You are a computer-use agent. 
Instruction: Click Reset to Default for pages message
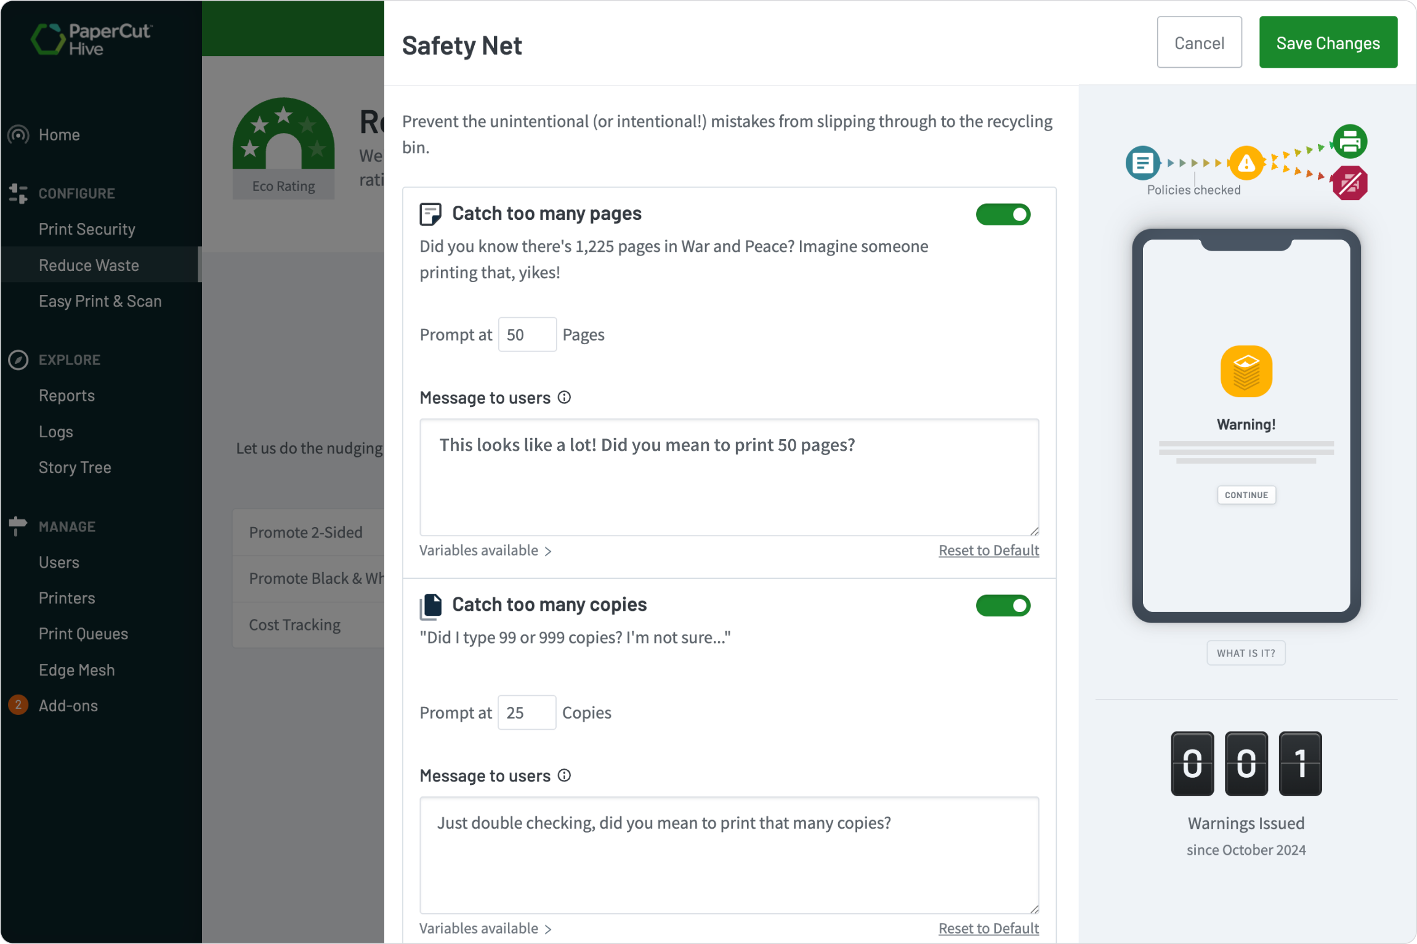coord(988,550)
